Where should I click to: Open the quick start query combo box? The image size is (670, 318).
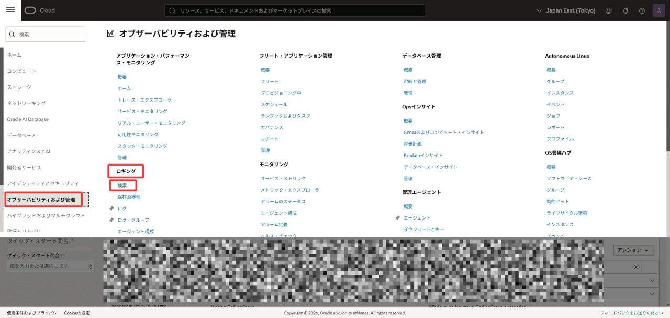click(50, 266)
